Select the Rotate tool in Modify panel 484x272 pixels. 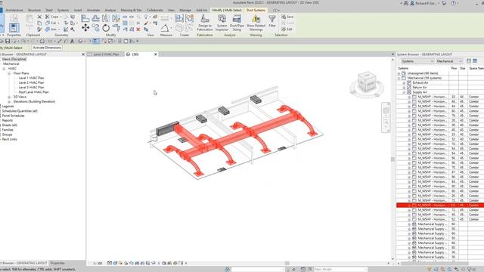(106, 28)
